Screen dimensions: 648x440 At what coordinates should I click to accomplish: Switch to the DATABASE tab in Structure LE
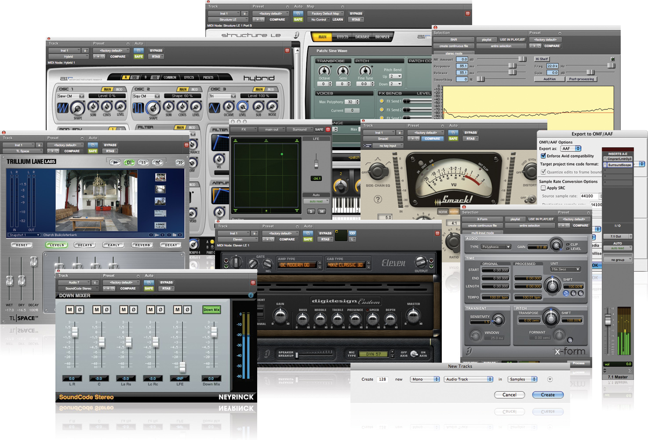coord(362,37)
